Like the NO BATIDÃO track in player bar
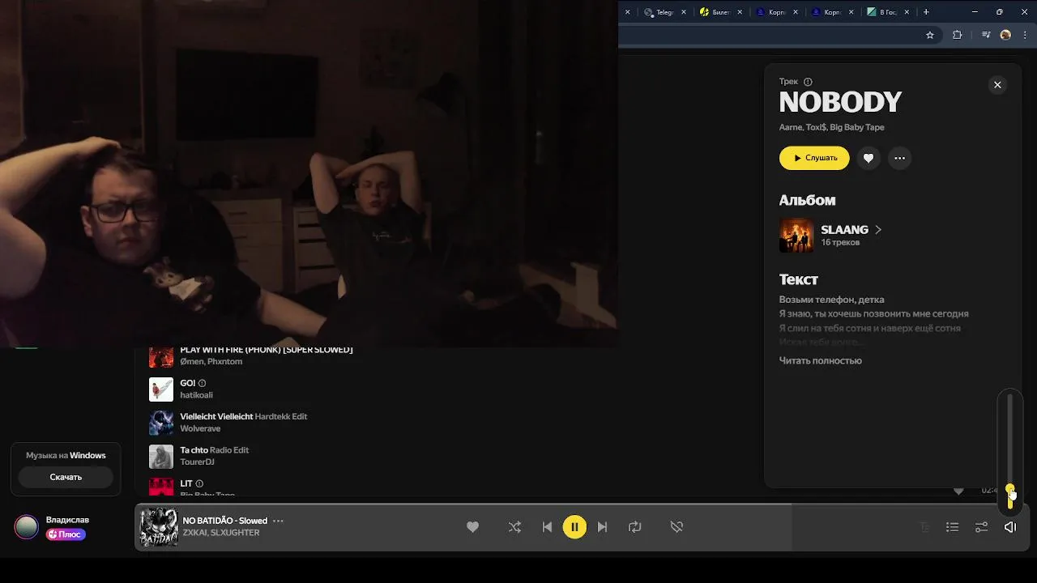 pos(472,527)
